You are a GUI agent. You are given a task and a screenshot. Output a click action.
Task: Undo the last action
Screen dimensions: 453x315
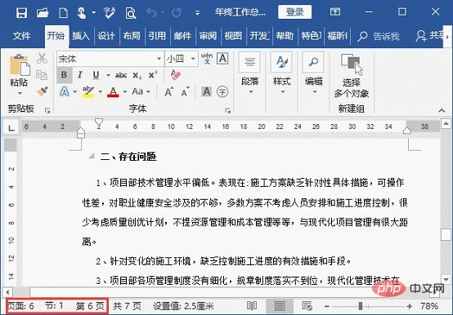151,12
